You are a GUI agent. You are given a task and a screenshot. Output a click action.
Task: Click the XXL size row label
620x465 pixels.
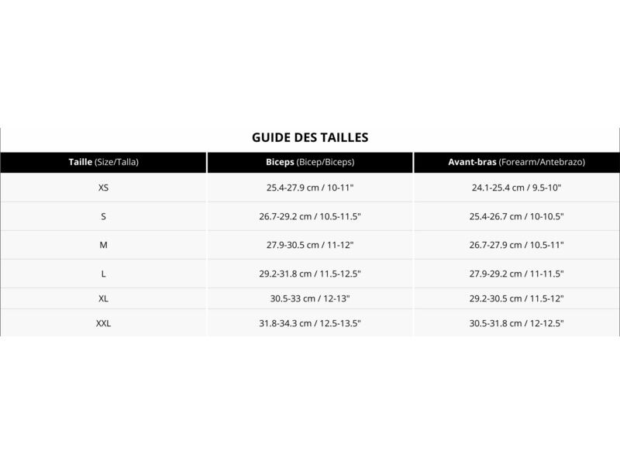click(104, 323)
